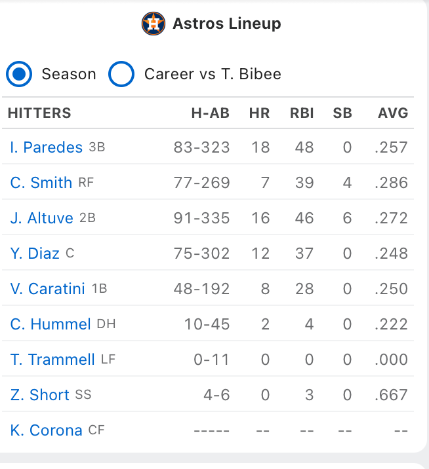Select the Season radio button
This screenshot has height=469, width=429.
19,74
